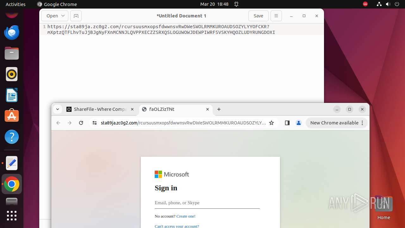Click Can't access your account link
Viewport: 405px width, 228px height.
point(177,226)
